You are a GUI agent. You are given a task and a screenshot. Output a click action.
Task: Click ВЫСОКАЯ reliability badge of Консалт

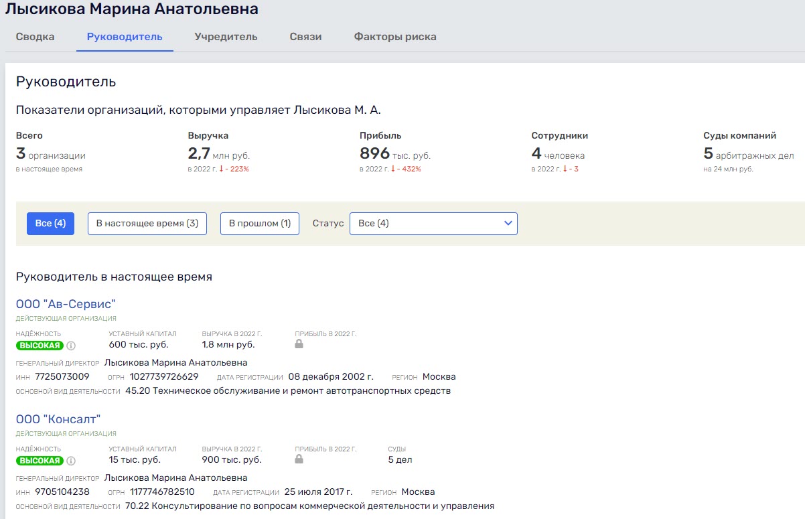(x=40, y=461)
